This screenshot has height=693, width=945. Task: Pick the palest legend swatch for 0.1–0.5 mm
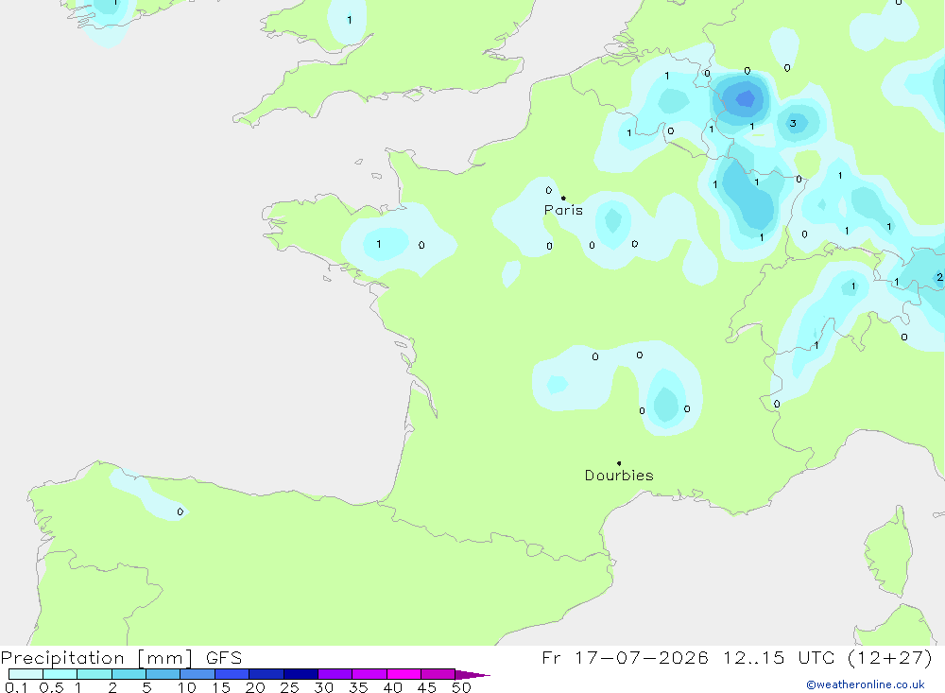[26, 674]
